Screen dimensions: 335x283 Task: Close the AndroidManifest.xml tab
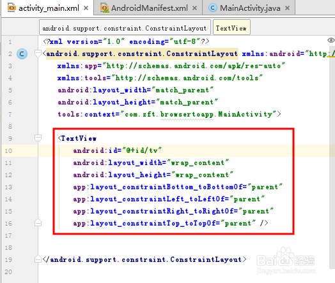coord(194,8)
